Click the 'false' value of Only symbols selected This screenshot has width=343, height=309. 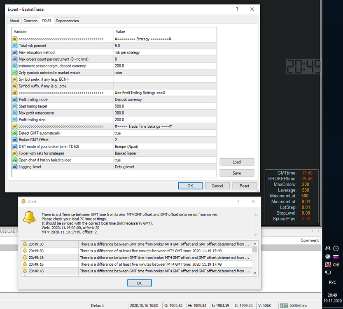click(118, 73)
